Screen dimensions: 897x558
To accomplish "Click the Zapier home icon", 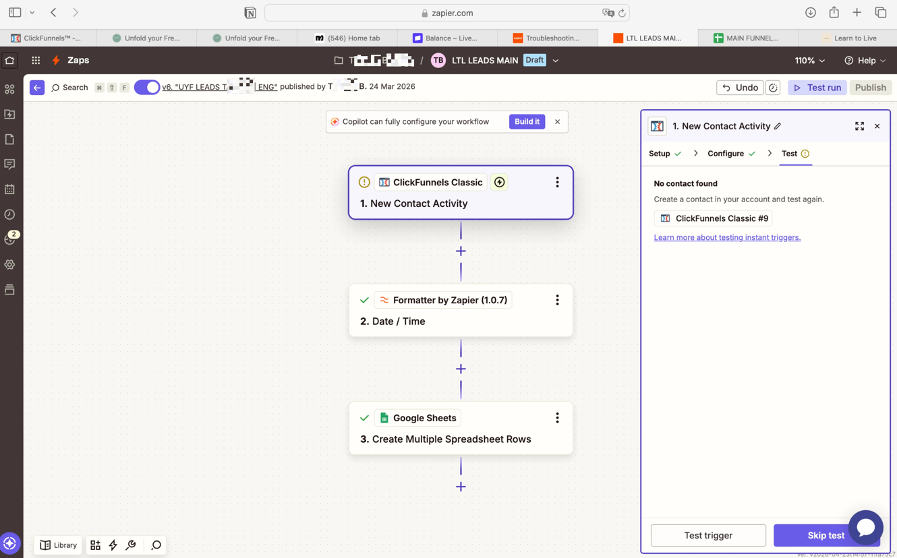I will coord(9,61).
